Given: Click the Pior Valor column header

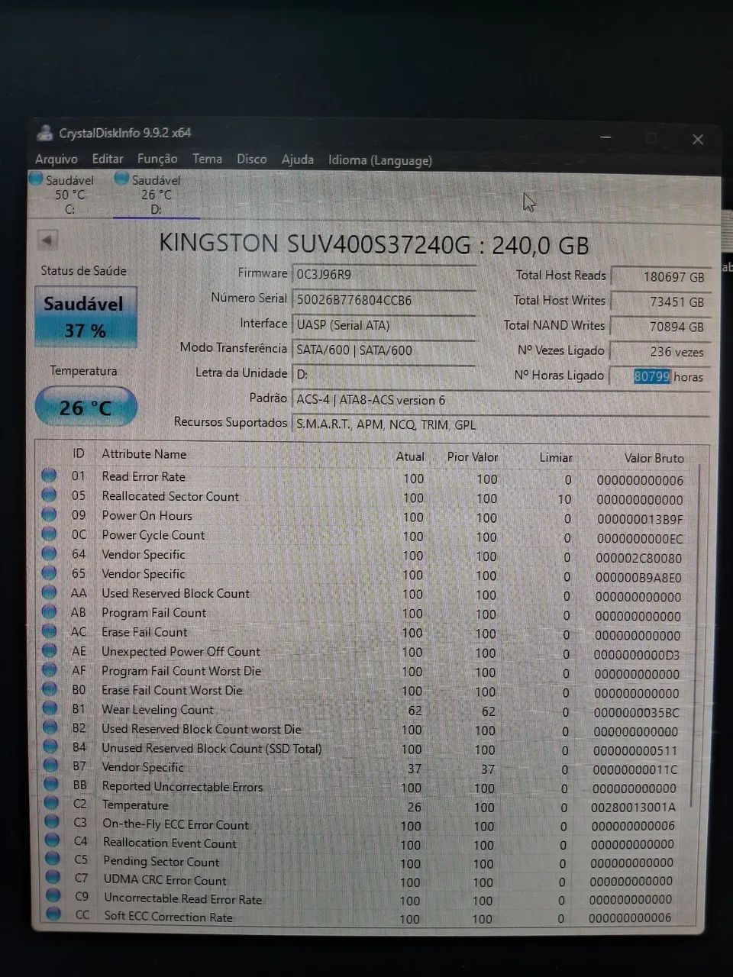Looking at the screenshot, I should [x=472, y=456].
